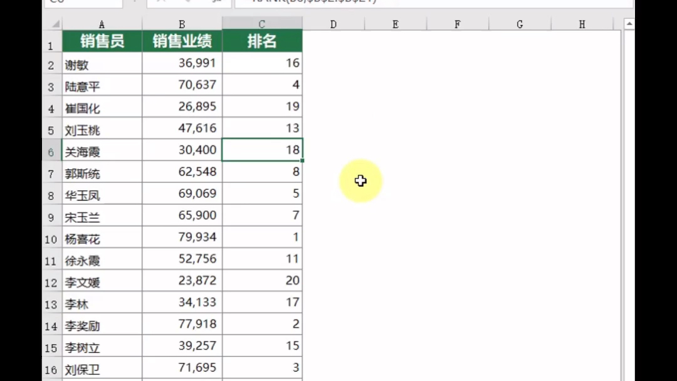Click the scroll-up arrow on the vertical scrollbar
The image size is (677, 381).
[629, 24]
